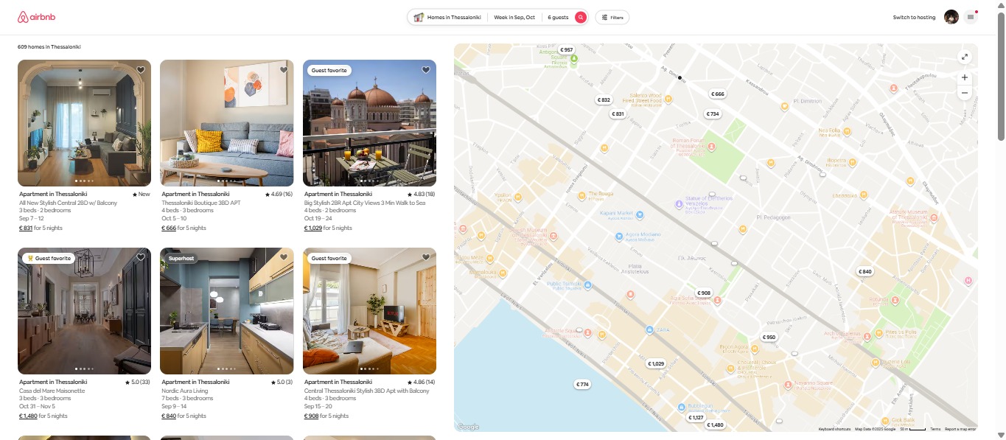Click the page vertical scrollbar
The width and height of the screenshot is (1006, 440).
[1001, 74]
